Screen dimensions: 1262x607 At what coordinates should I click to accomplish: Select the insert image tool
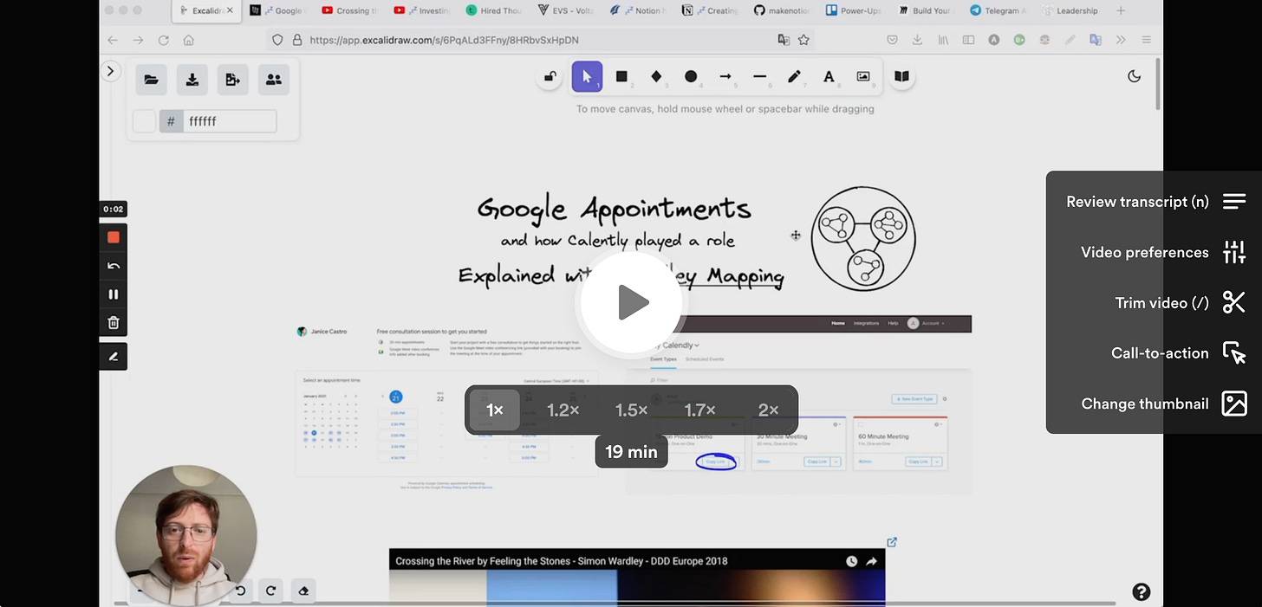863,77
